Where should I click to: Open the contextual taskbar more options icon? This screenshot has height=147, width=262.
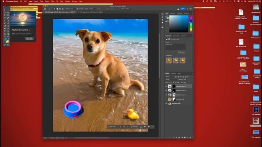click(153, 127)
